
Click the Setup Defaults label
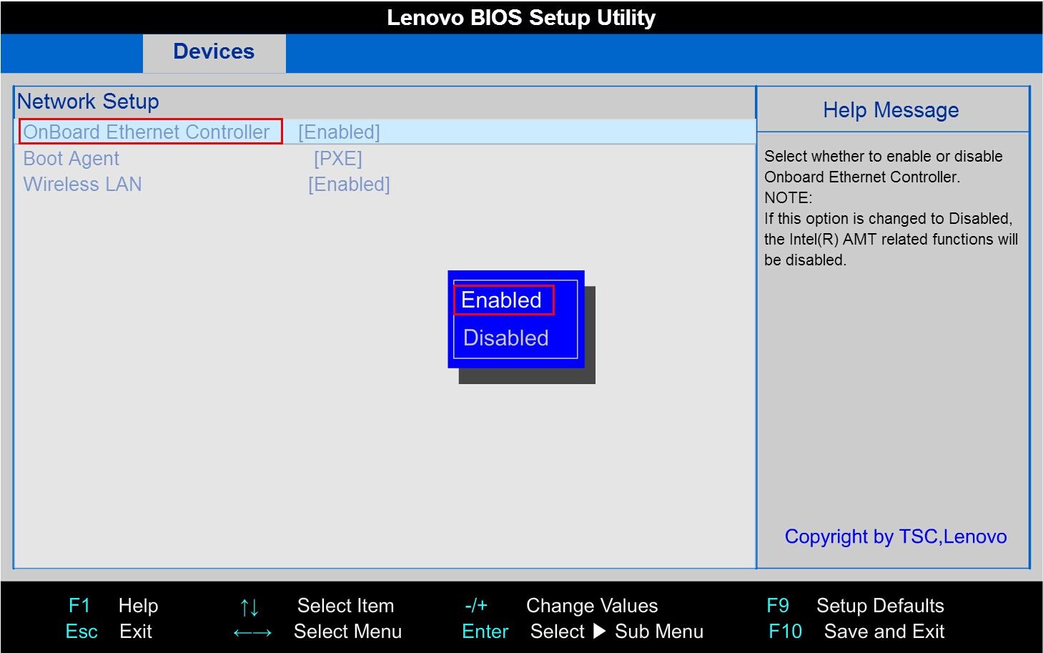coord(881,606)
